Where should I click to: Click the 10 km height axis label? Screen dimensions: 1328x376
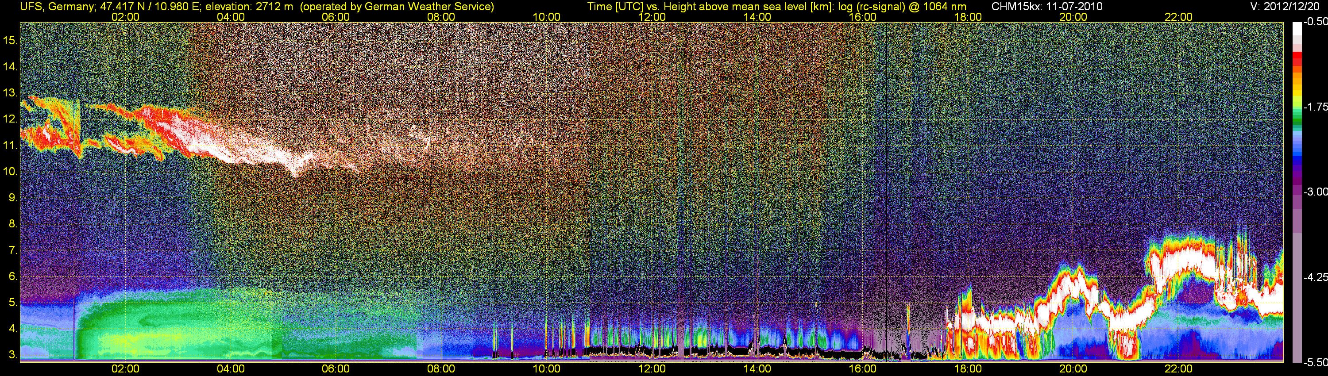[10, 172]
